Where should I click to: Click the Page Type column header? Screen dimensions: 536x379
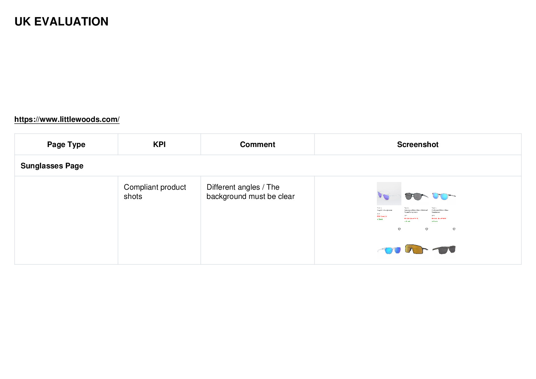[x=66, y=144]
